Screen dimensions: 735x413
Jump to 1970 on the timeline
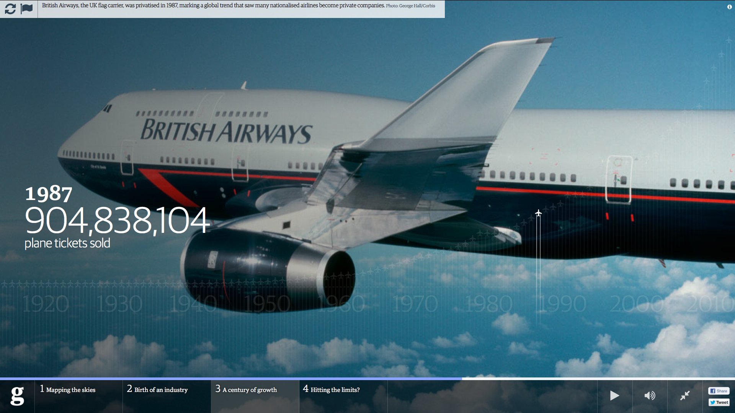415,304
